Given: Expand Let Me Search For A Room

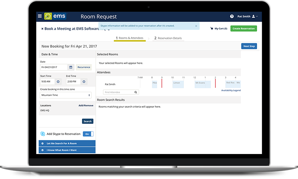Looking at the screenshot, I should (x=67, y=144).
